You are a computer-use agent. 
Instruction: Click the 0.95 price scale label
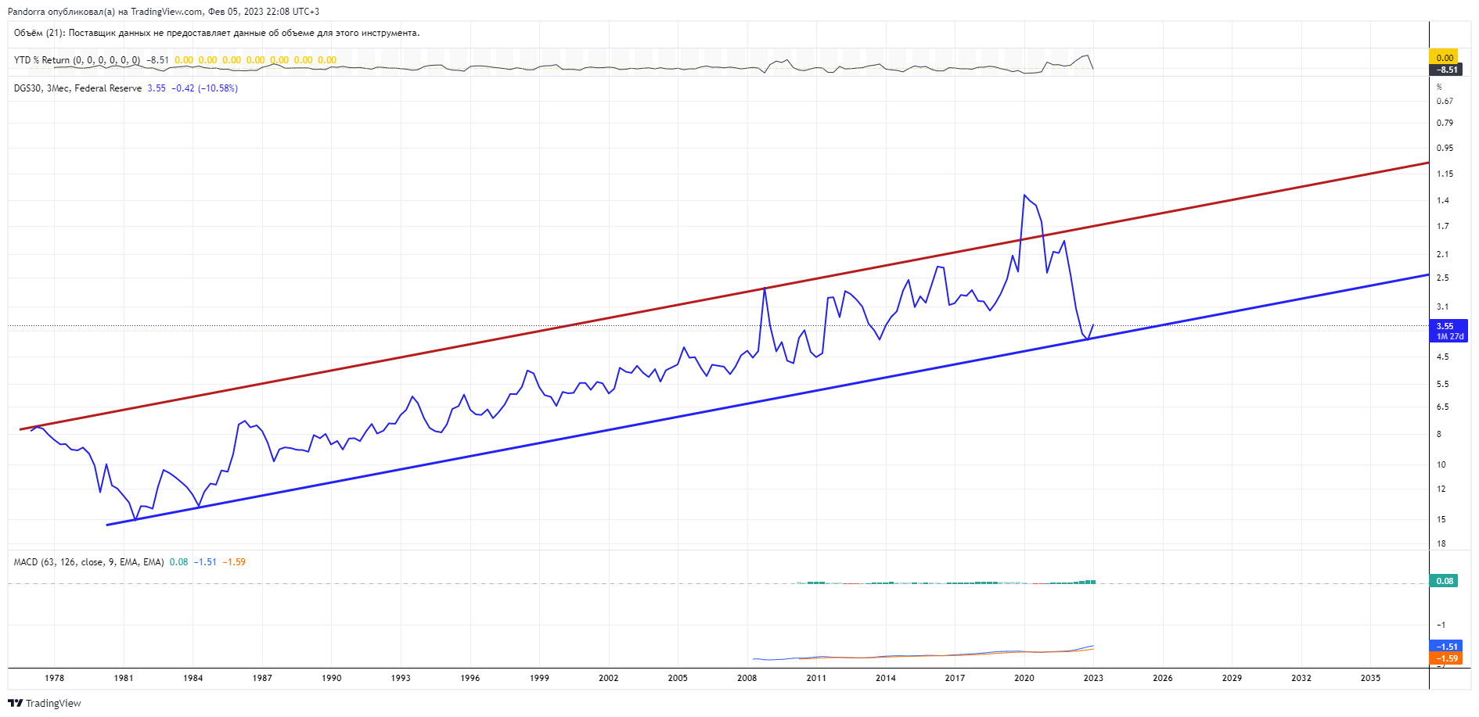[1445, 148]
